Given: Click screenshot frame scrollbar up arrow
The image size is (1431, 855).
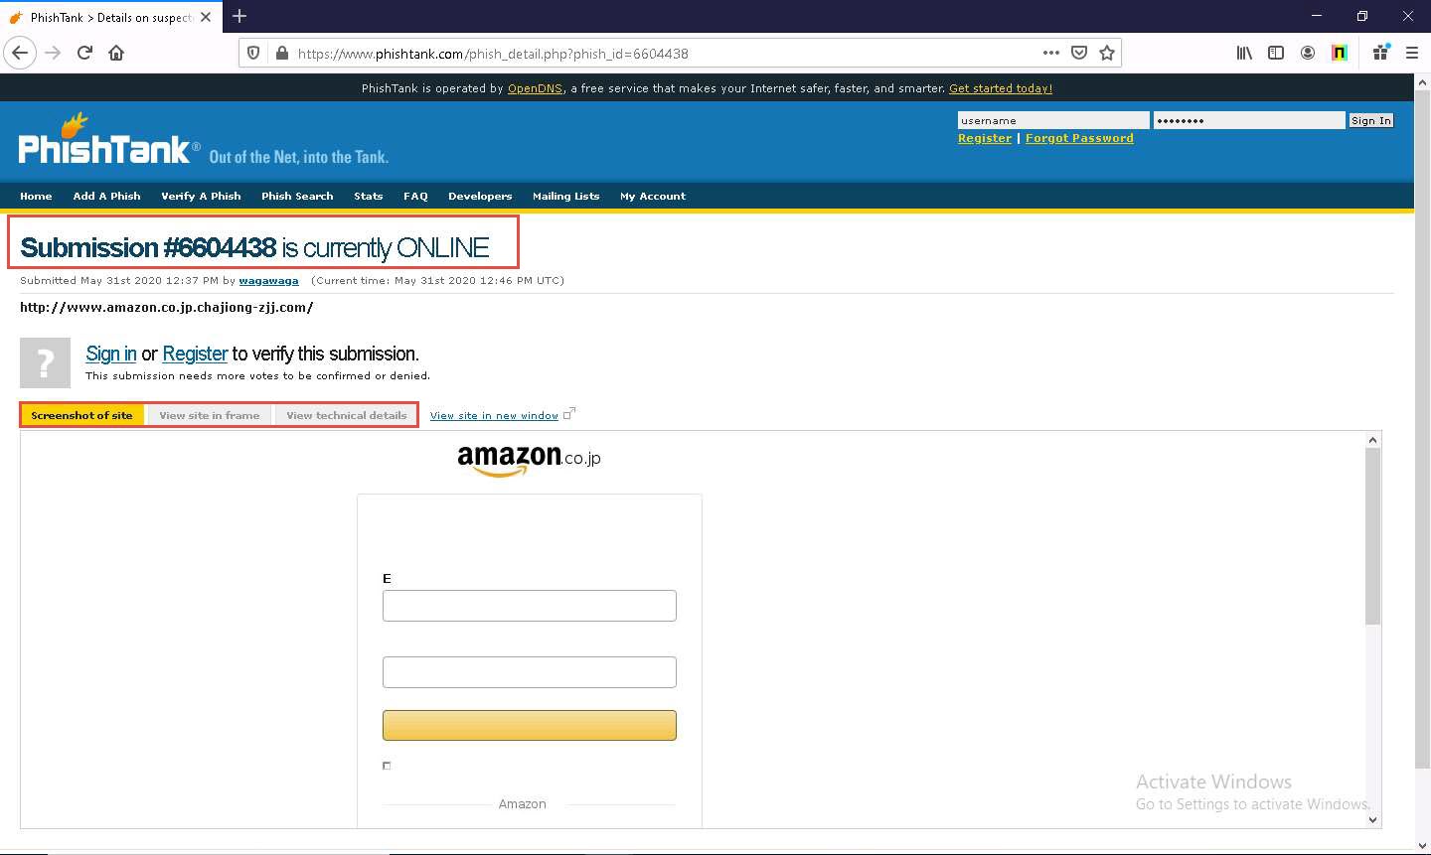Looking at the screenshot, I should click(x=1372, y=440).
